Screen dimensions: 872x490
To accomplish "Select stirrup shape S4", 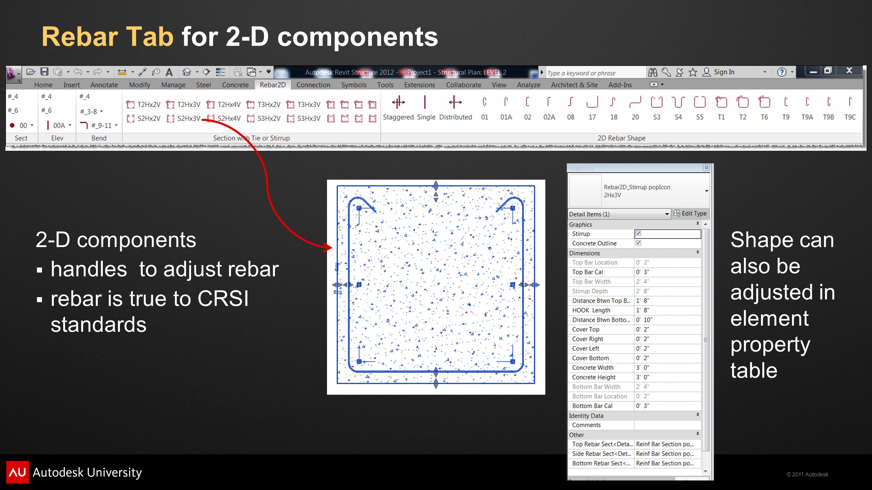I will tap(678, 108).
